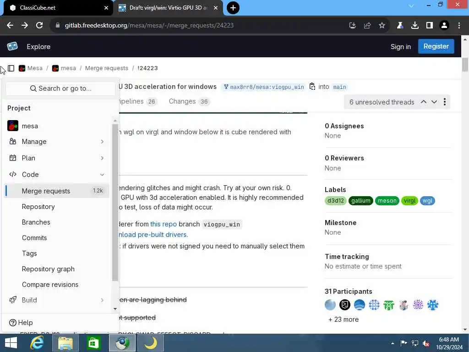Copy the source branch name icon
This screenshot has width=469, height=352.
pyautogui.click(x=312, y=87)
